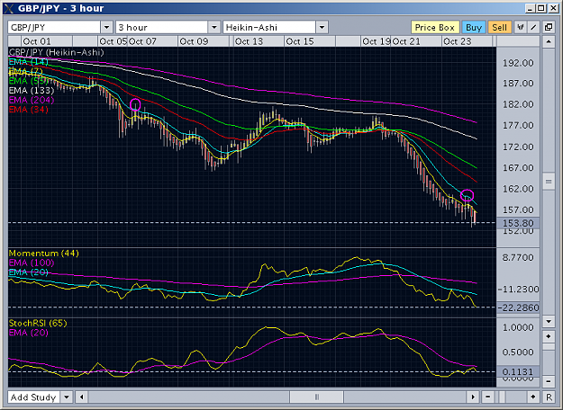Select the EMA (55) study label
The height and width of the screenshot is (410, 563).
pos(28,81)
